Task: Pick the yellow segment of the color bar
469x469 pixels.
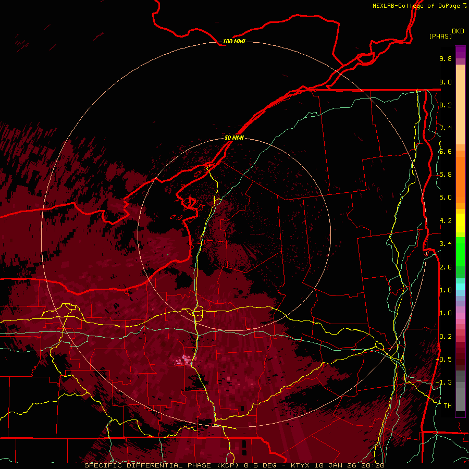Action: (x=460, y=223)
